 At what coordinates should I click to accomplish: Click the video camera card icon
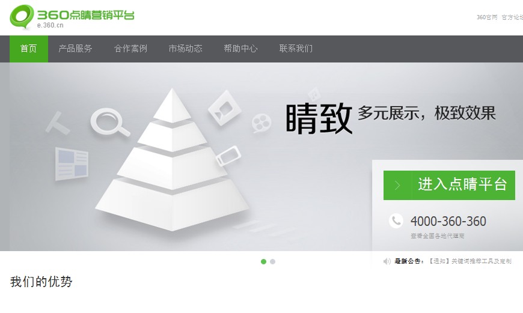(x=224, y=108)
